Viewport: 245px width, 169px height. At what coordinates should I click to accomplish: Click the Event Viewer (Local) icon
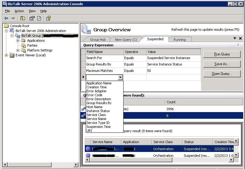[12, 55]
